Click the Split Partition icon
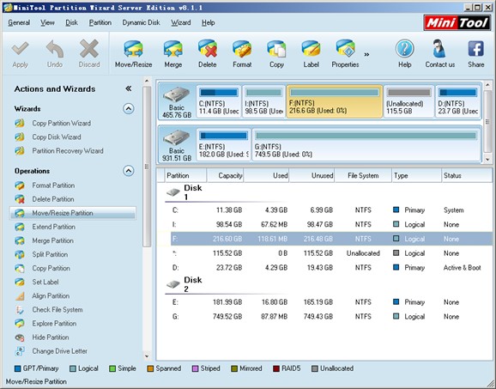Screen dimensions: 496x389 20,254
